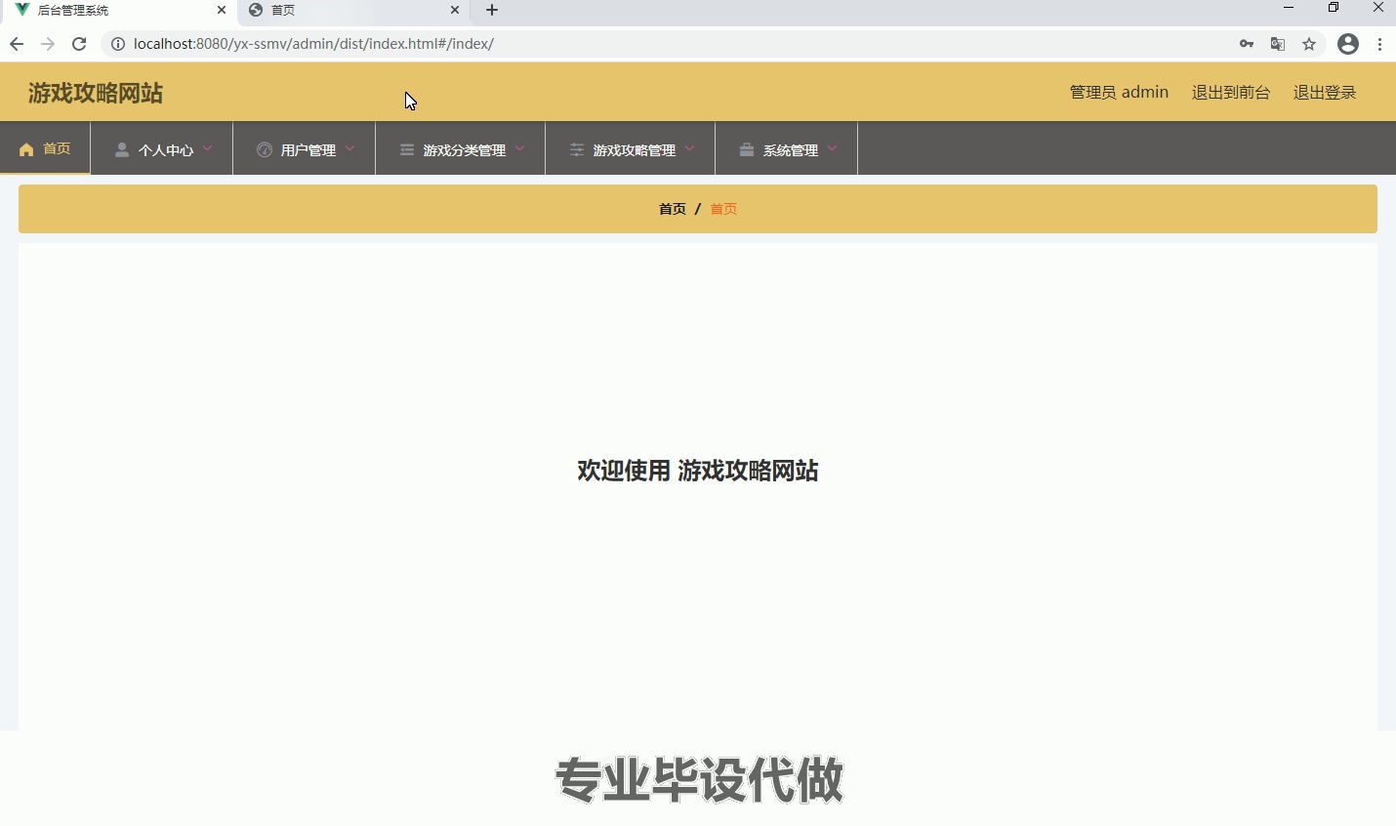
Task: Switch to the 后台管理系统 browser tab
Action: pos(107,11)
